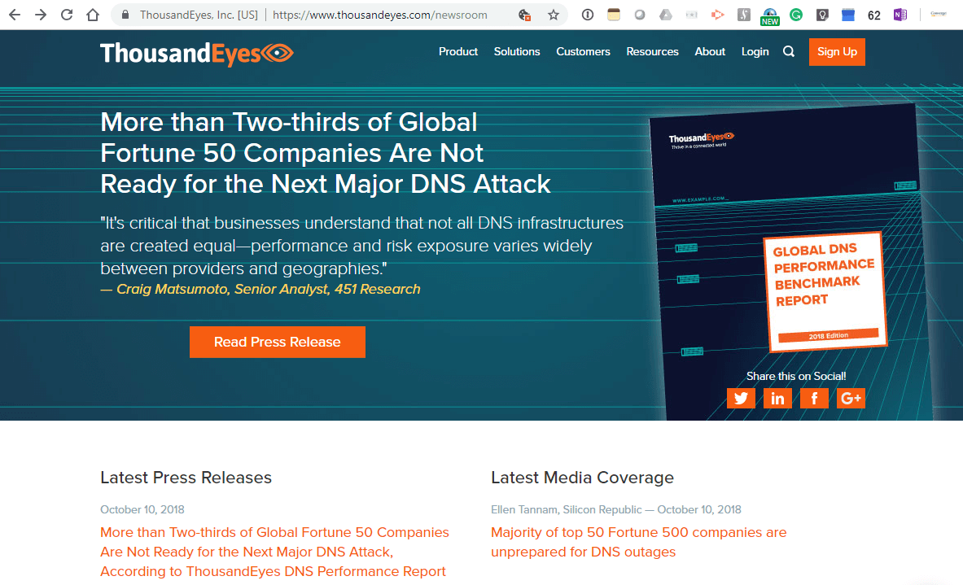Open the ThousandEyes search icon
Viewport: 963px width, 585px height.
click(x=788, y=51)
